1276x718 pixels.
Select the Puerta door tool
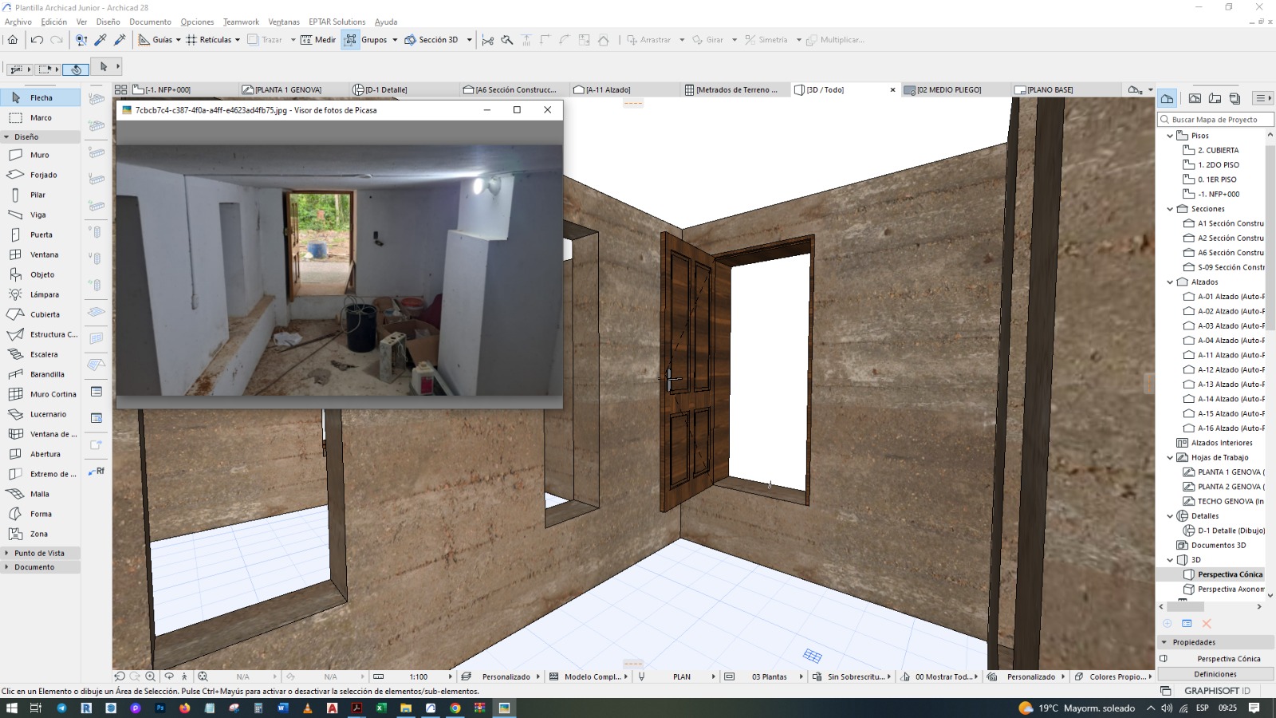pyautogui.click(x=40, y=235)
